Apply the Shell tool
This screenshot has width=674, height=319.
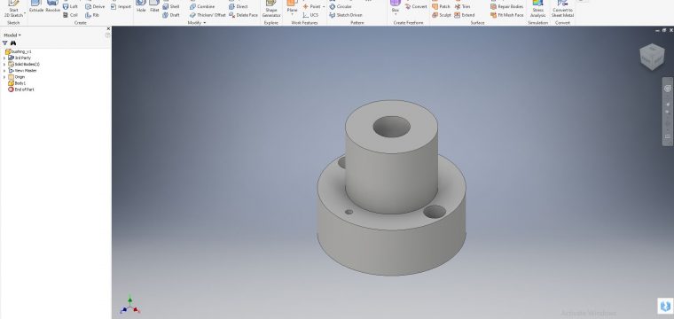point(171,6)
